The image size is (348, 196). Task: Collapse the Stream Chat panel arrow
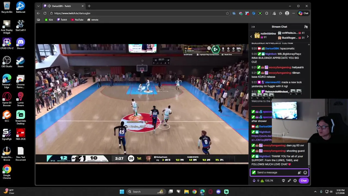pyautogui.click(x=253, y=27)
